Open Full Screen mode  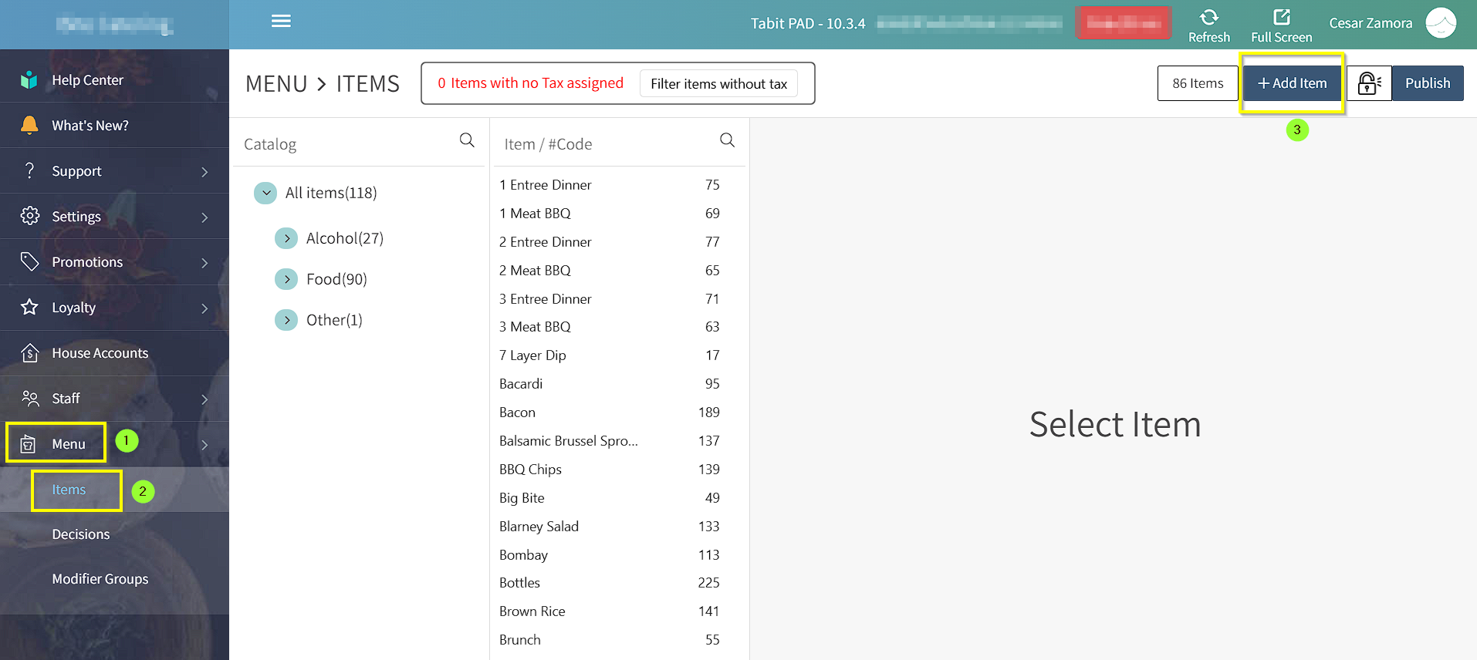point(1281,25)
